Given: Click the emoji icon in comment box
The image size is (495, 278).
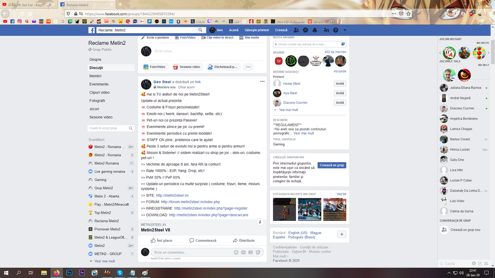Looking at the screenshot, I should 236,252.
